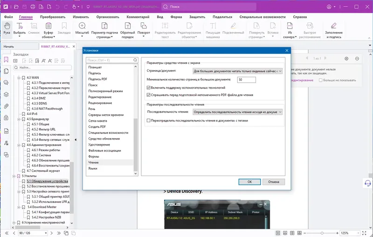Switch to the Преобразовать ribbon tab
Screen dimensions: 373x237
point(53,17)
